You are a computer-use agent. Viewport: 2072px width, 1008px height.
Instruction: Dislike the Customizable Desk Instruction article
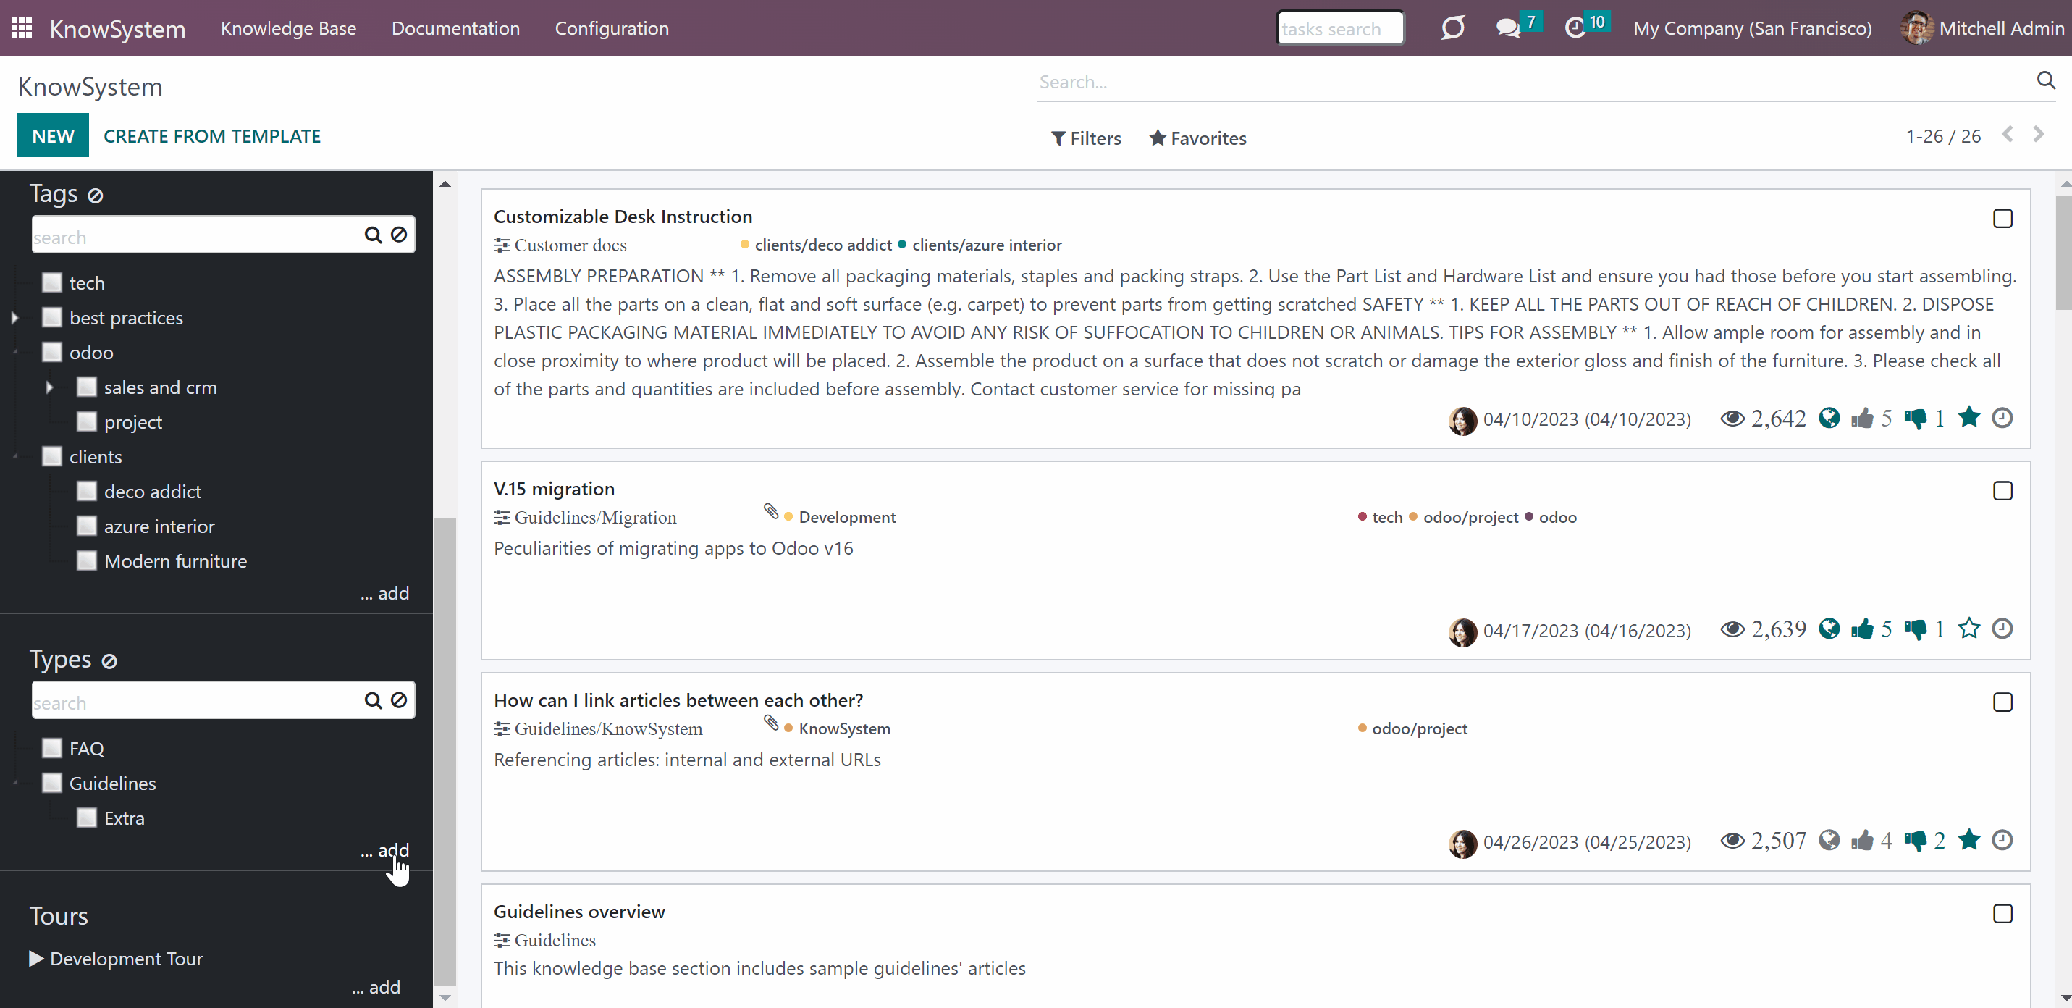[1915, 419]
